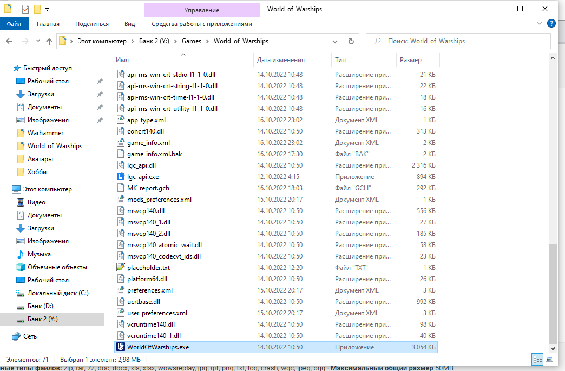Open address bar history dropdown
Screen dimensions: 565x371
[x=335, y=42]
